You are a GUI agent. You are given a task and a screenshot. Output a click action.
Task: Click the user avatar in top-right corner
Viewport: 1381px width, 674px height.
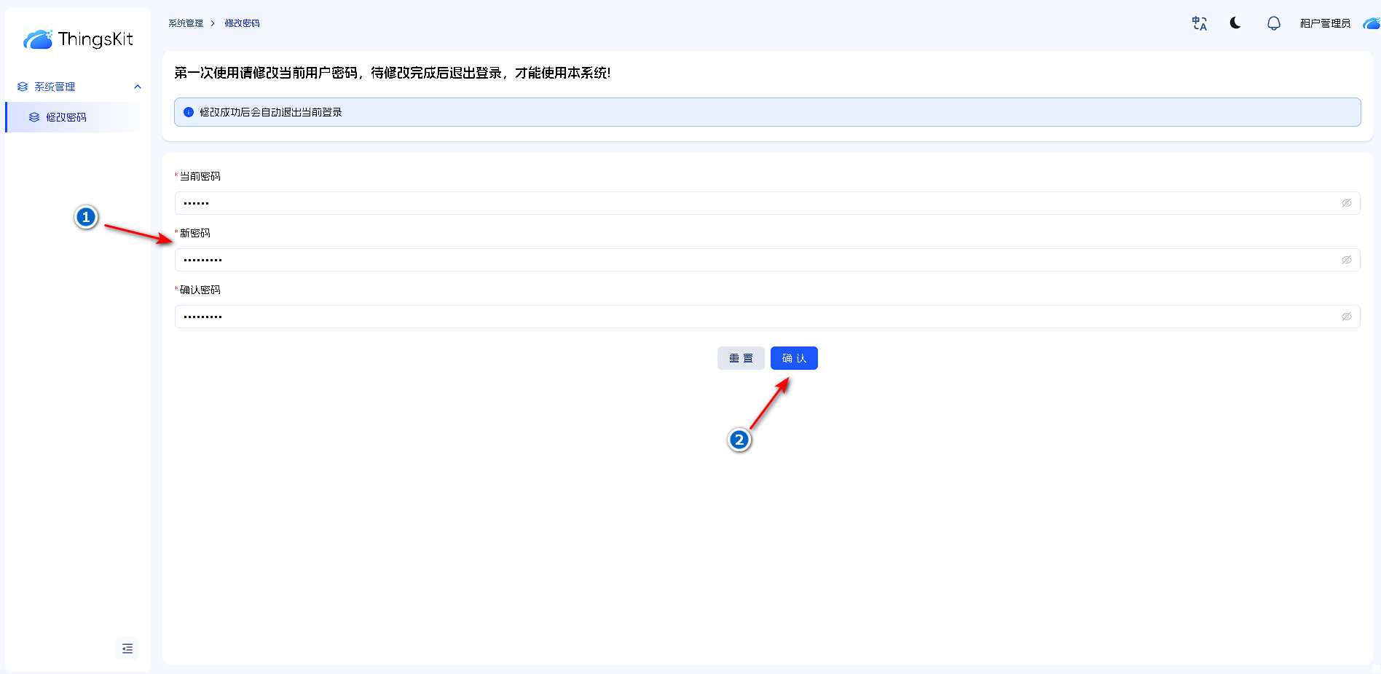click(x=1371, y=23)
